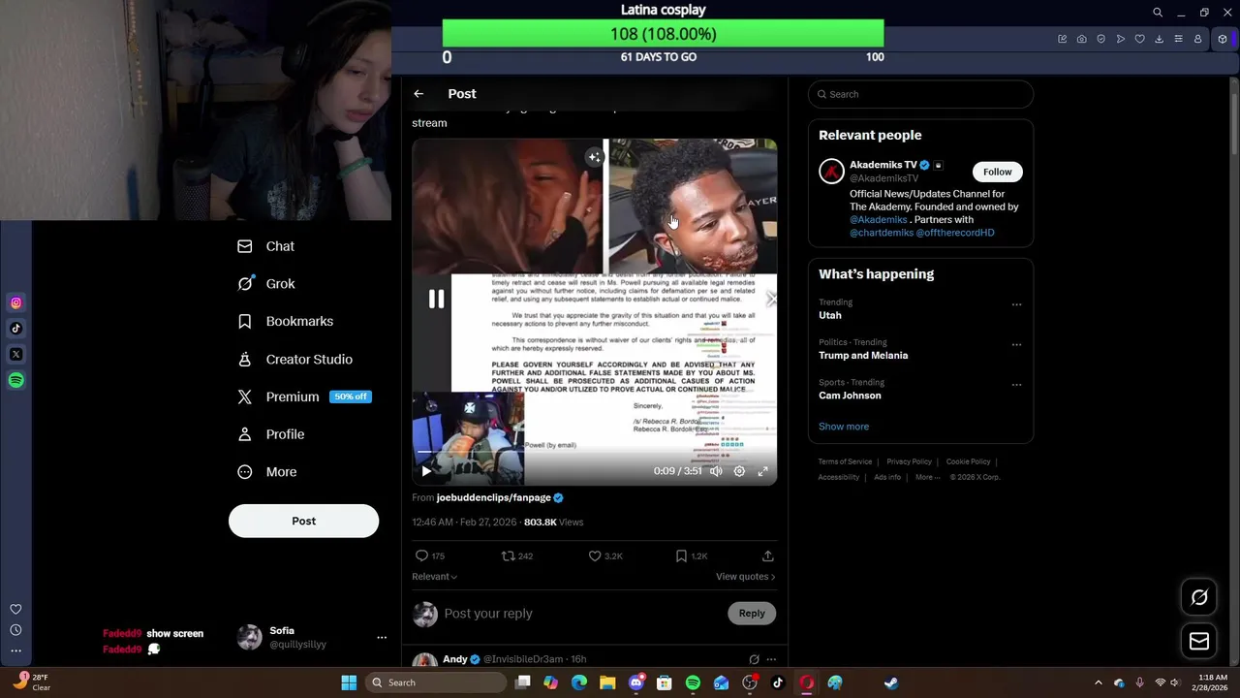Open Privacy Policy footer link
The height and width of the screenshot is (698, 1240).
tap(909, 461)
